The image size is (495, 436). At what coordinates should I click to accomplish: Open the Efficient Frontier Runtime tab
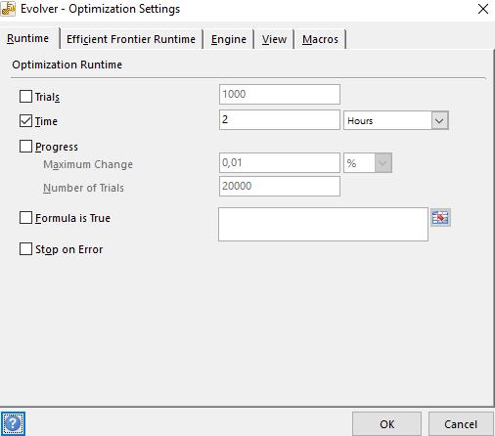click(131, 39)
